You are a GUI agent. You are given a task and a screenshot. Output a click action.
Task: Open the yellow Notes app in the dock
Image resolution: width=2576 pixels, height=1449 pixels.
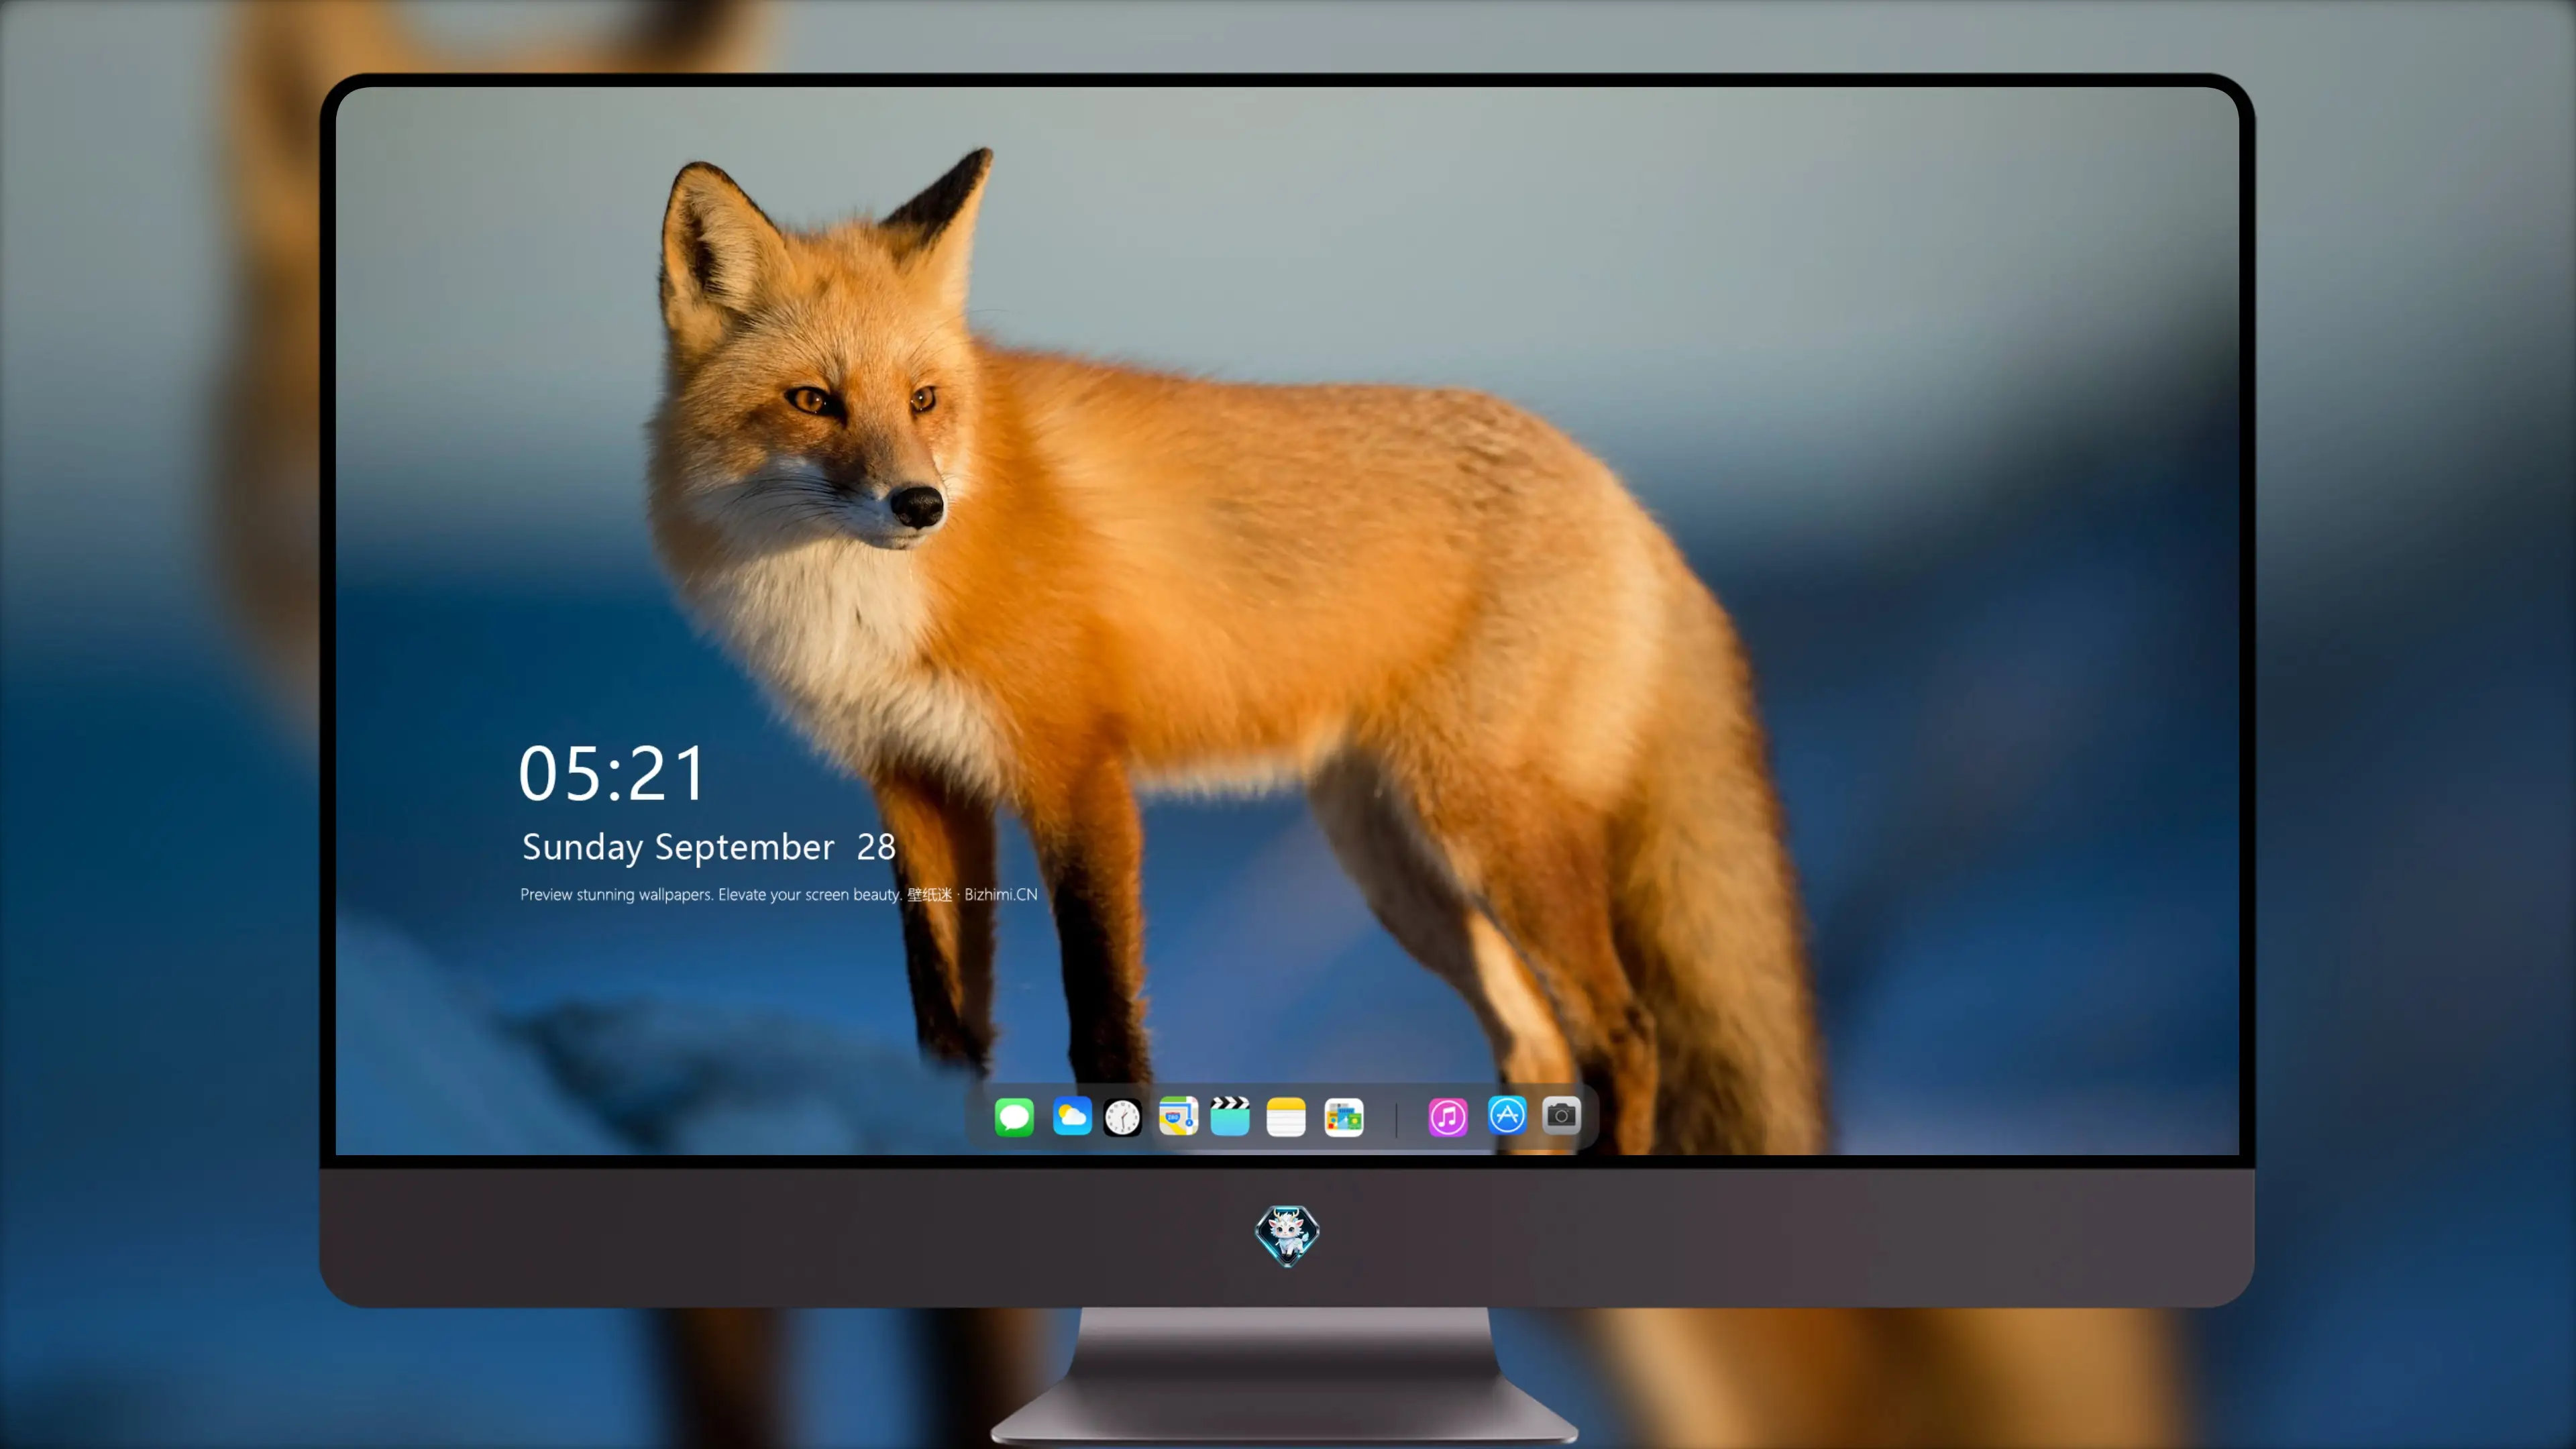1286,1117
